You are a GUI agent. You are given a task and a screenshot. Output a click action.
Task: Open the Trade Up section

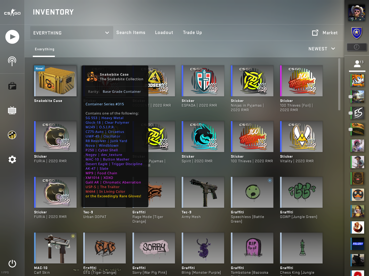192,32
